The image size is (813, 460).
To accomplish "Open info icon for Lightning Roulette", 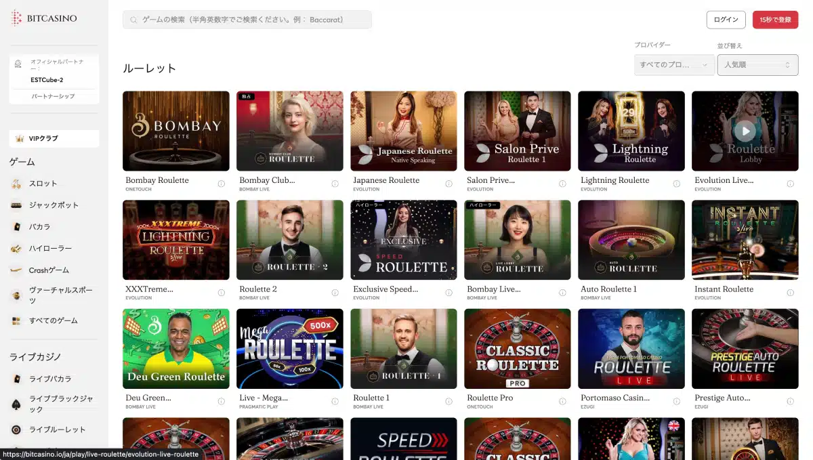I will point(676,184).
